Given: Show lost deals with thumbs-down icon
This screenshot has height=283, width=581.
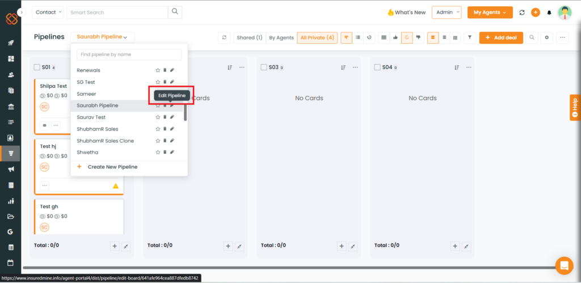Looking at the screenshot, I should tap(418, 37).
